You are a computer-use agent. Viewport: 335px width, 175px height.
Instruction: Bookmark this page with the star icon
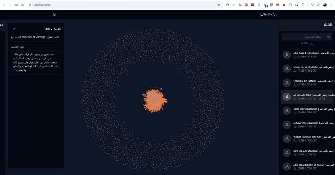point(219,5)
